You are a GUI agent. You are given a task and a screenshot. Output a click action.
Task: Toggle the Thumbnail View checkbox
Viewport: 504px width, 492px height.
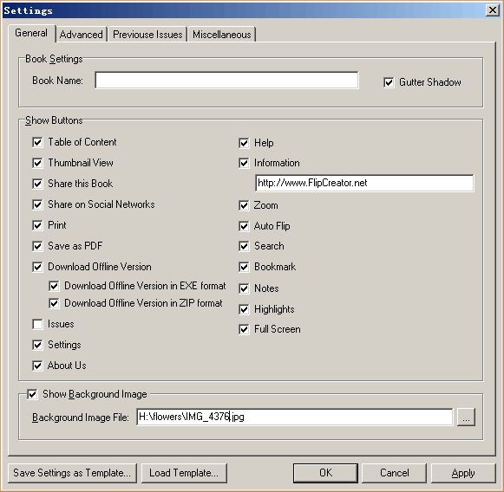coord(37,163)
